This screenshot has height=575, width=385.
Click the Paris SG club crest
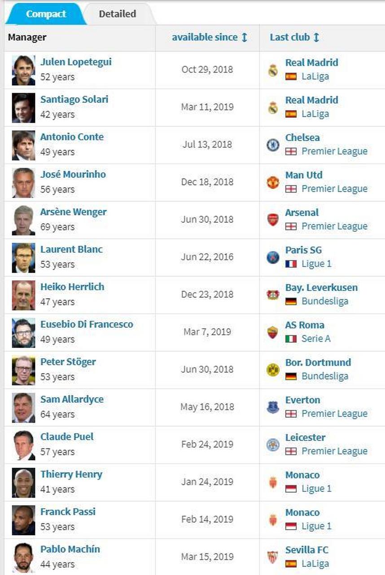(273, 257)
